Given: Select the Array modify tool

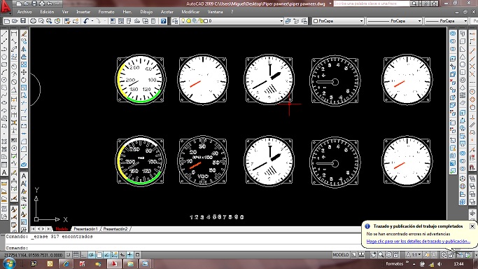Looking at the screenshot, I should coord(24,64).
